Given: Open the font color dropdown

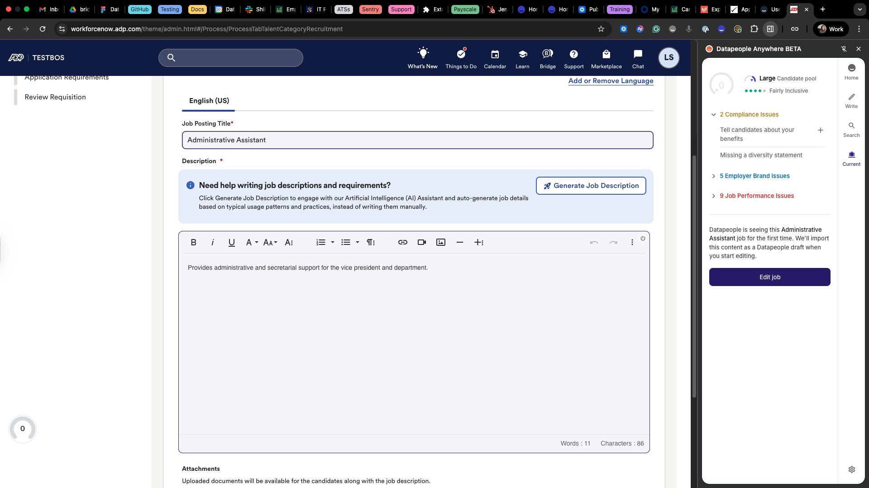Looking at the screenshot, I should (252, 243).
